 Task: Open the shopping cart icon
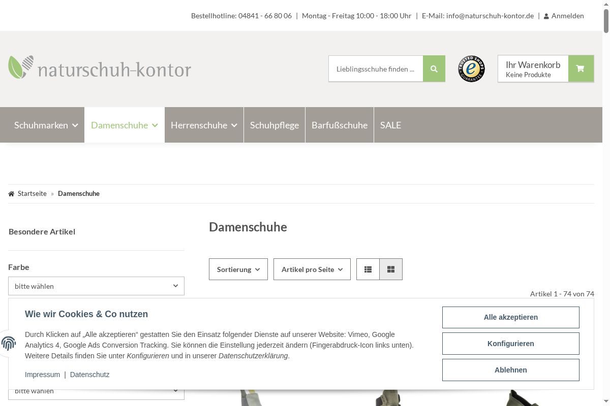(581, 69)
